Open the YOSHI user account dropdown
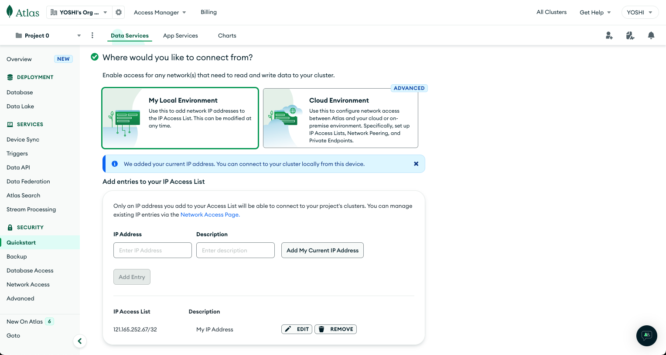Image resolution: width=666 pixels, height=355 pixels. click(640, 12)
